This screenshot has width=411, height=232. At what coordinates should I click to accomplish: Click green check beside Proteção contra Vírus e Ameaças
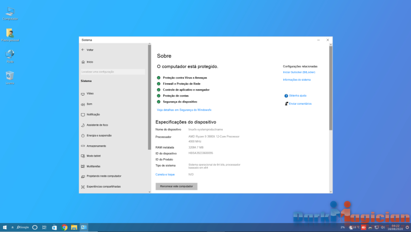[x=158, y=78]
